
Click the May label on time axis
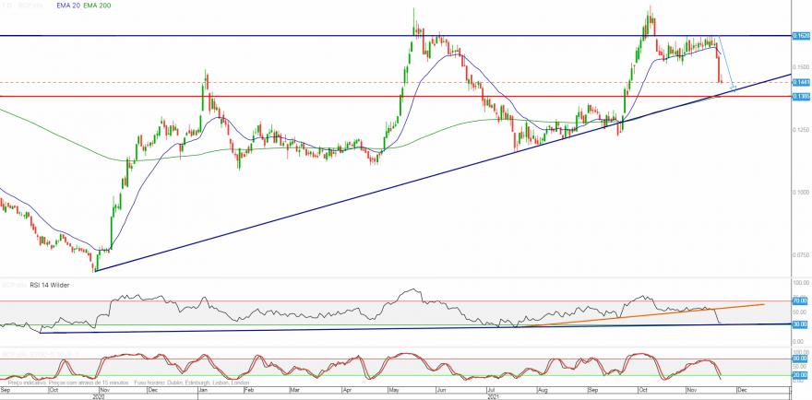[394, 390]
